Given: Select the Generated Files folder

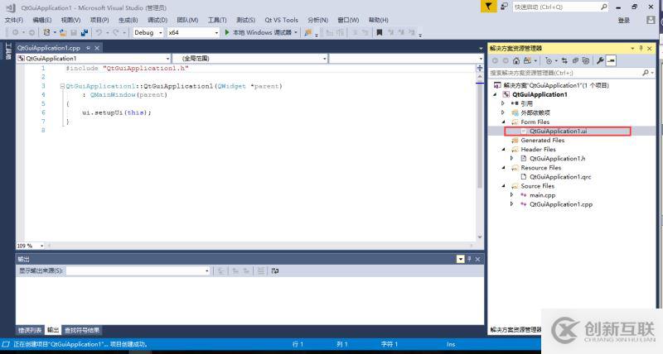Looking at the screenshot, I should pos(543,140).
